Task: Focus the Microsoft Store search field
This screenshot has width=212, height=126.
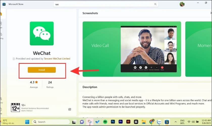Action: pos(106,4)
